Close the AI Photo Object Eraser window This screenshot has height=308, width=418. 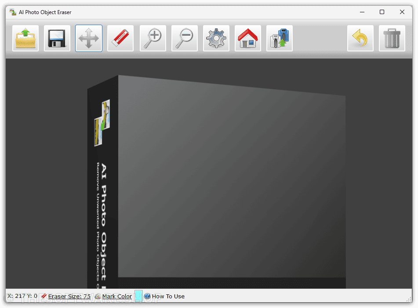402,12
